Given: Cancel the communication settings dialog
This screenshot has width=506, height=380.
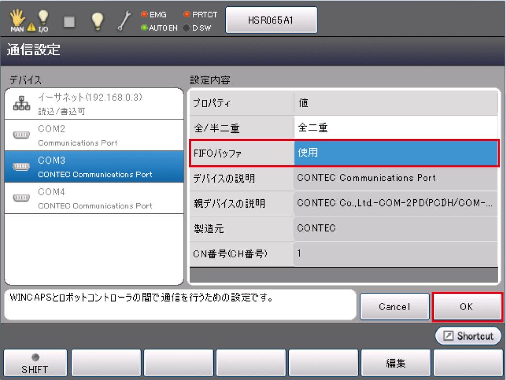Looking at the screenshot, I should pyautogui.click(x=394, y=307).
